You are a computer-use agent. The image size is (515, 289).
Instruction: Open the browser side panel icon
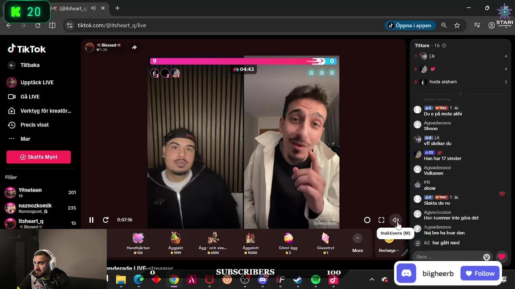point(52,25)
